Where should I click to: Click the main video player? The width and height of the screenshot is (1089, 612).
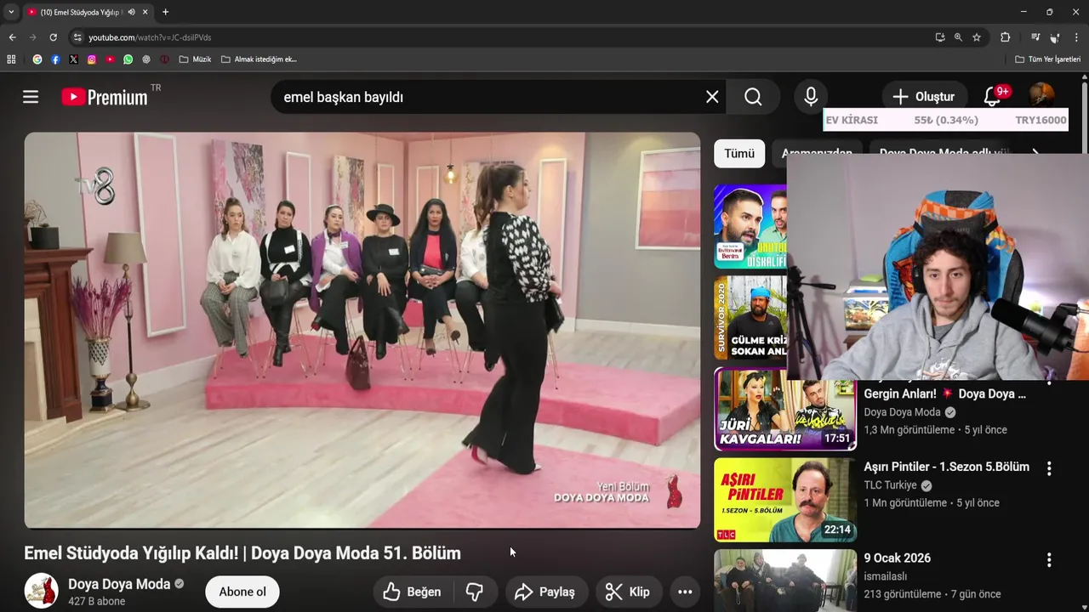click(x=362, y=330)
